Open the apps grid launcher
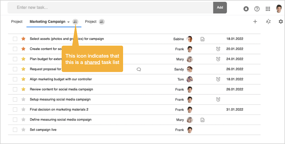285x144 pixels. pyautogui.click(x=268, y=9)
